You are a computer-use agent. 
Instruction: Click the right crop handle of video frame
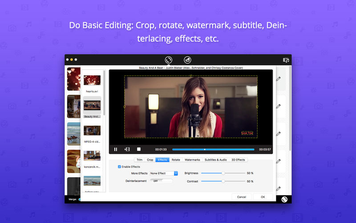tap(257, 107)
